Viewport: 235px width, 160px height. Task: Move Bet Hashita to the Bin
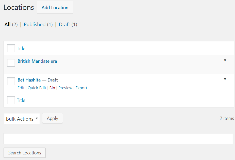point(52,88)
